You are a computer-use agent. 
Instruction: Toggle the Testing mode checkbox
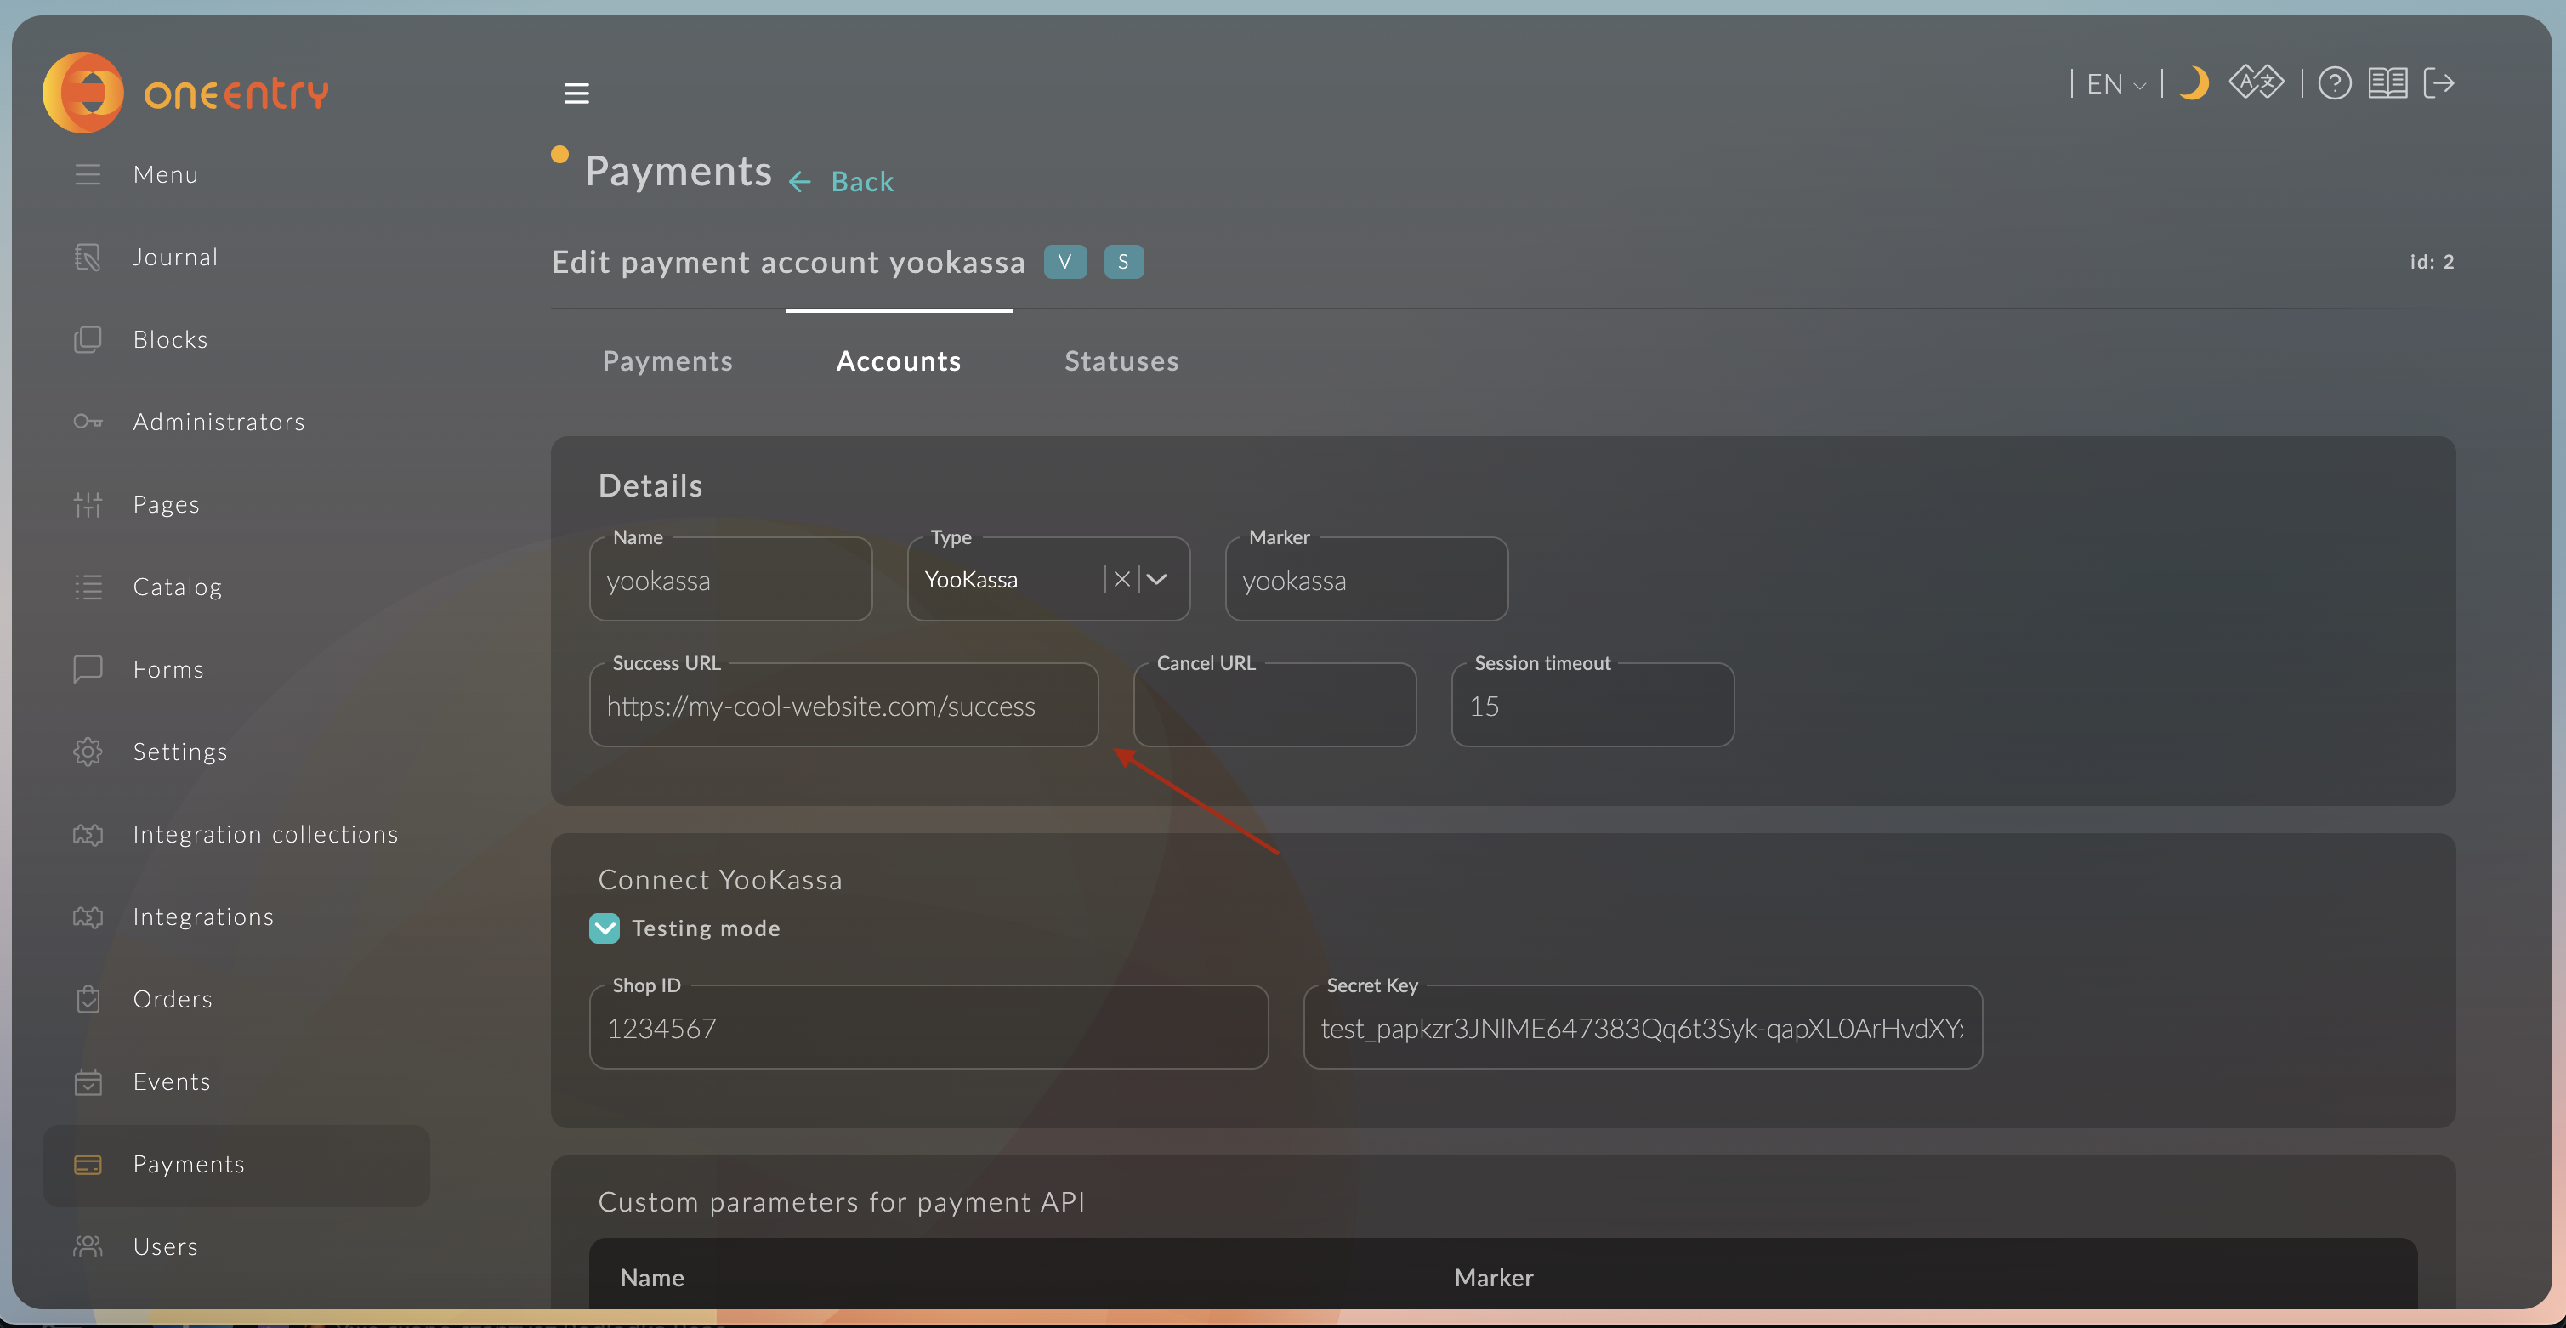[x=604, y=928]
